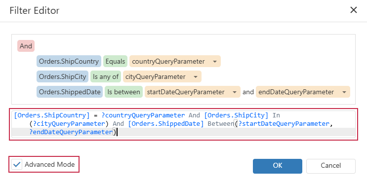Click ?endDateQueryParameter in expression text
Screen dimensions: 367x185
pos(71,132)
